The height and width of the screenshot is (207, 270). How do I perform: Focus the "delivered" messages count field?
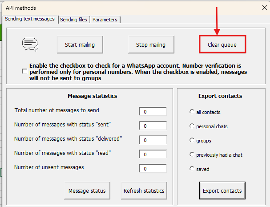click(153, 140)
